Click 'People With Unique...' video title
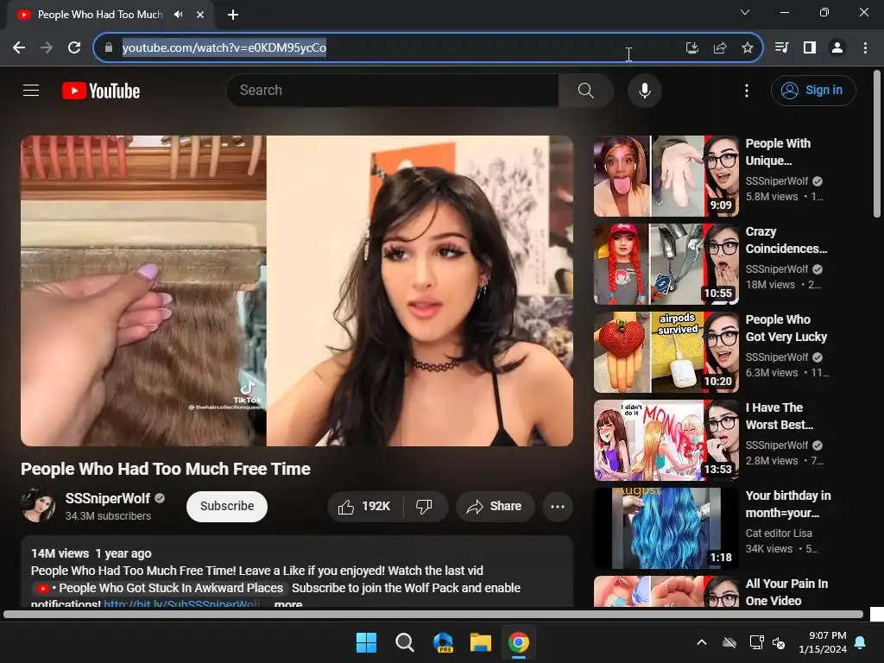 (x=778, y=152)
